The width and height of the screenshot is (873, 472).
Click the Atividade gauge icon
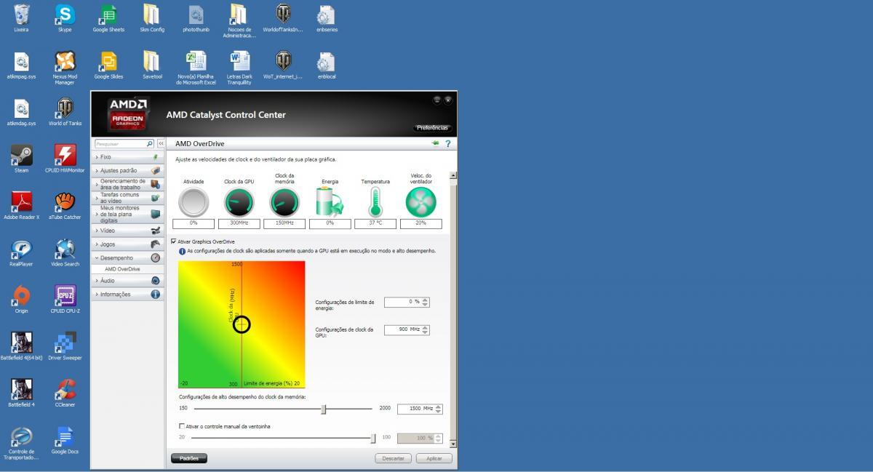pos(194,202)
